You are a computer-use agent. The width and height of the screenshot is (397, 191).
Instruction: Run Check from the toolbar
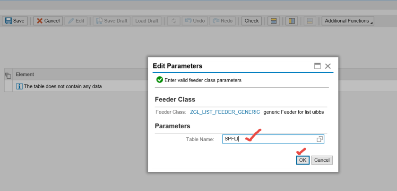coord(251,21)
